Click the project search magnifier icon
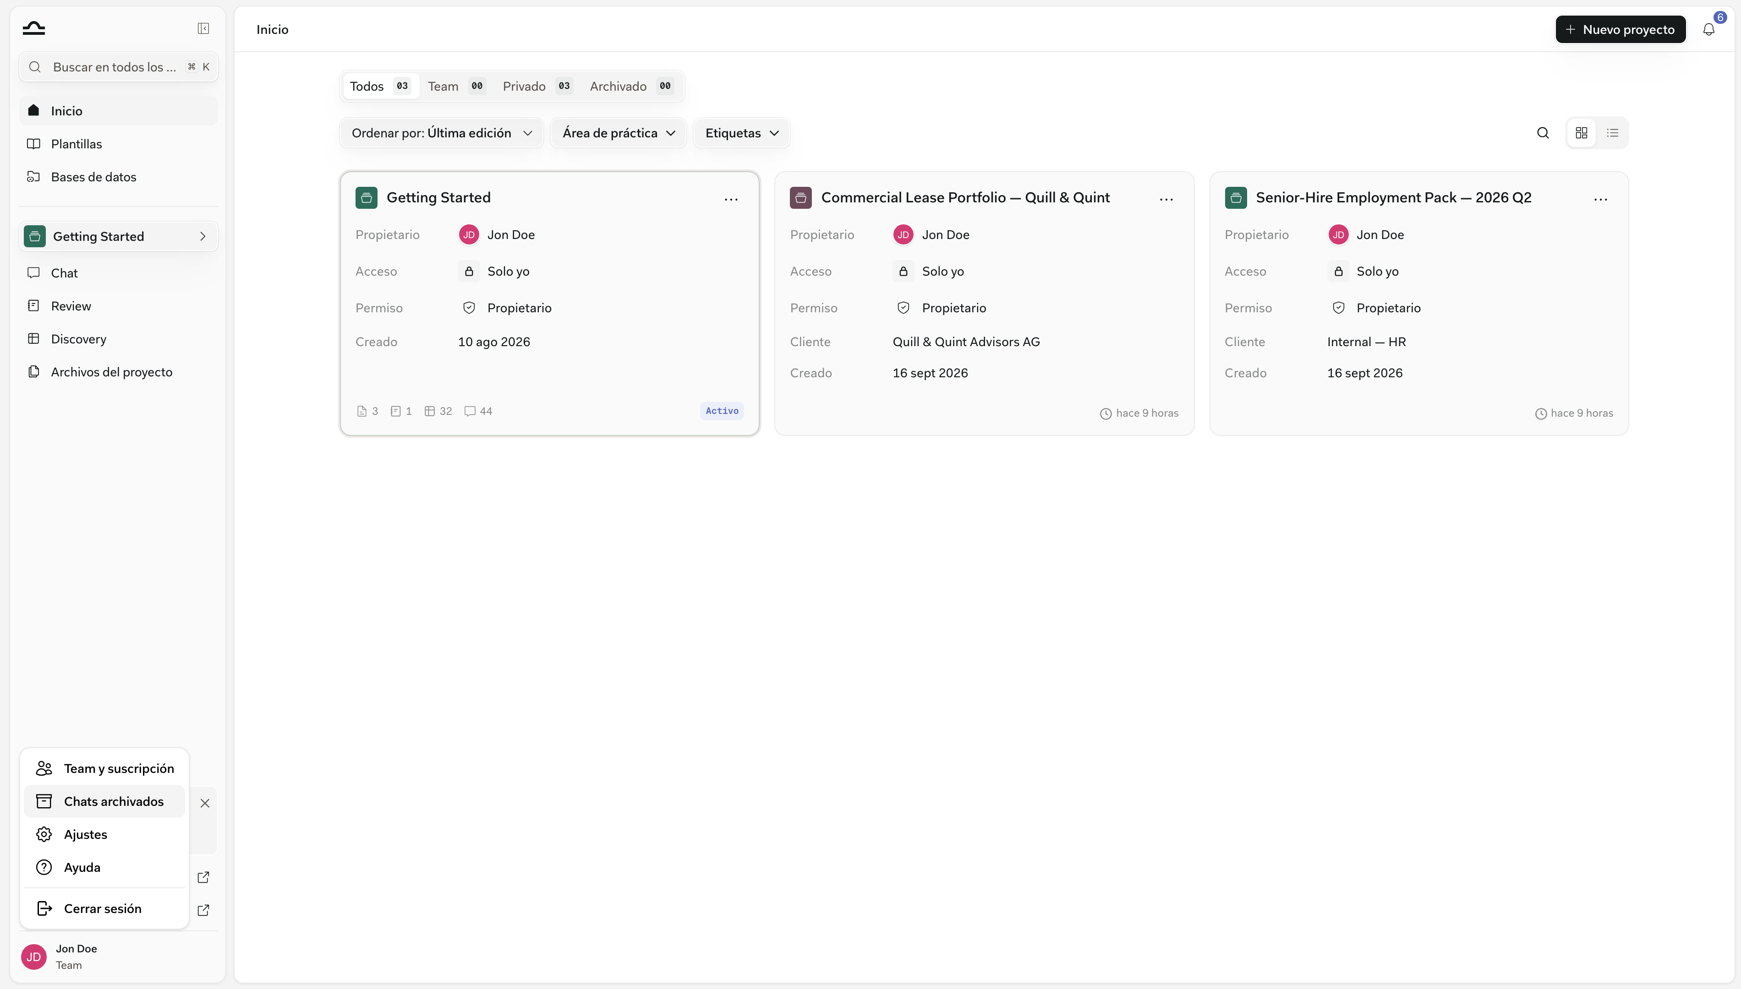The width and height of the screenshot is (1741, 989). (x=1543, y=133)
